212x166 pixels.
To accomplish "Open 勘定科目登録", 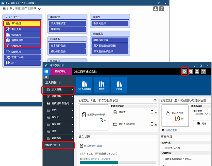I will coord(67,46).
